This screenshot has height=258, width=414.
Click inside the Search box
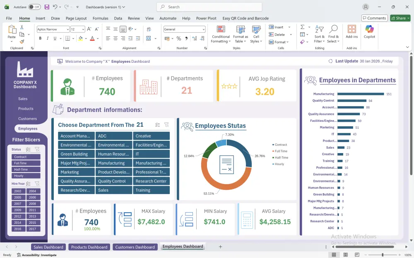(x=209, y=7)
